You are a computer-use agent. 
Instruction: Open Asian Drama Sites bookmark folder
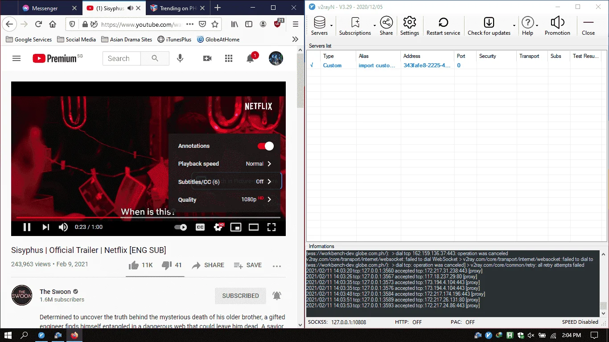127,39
